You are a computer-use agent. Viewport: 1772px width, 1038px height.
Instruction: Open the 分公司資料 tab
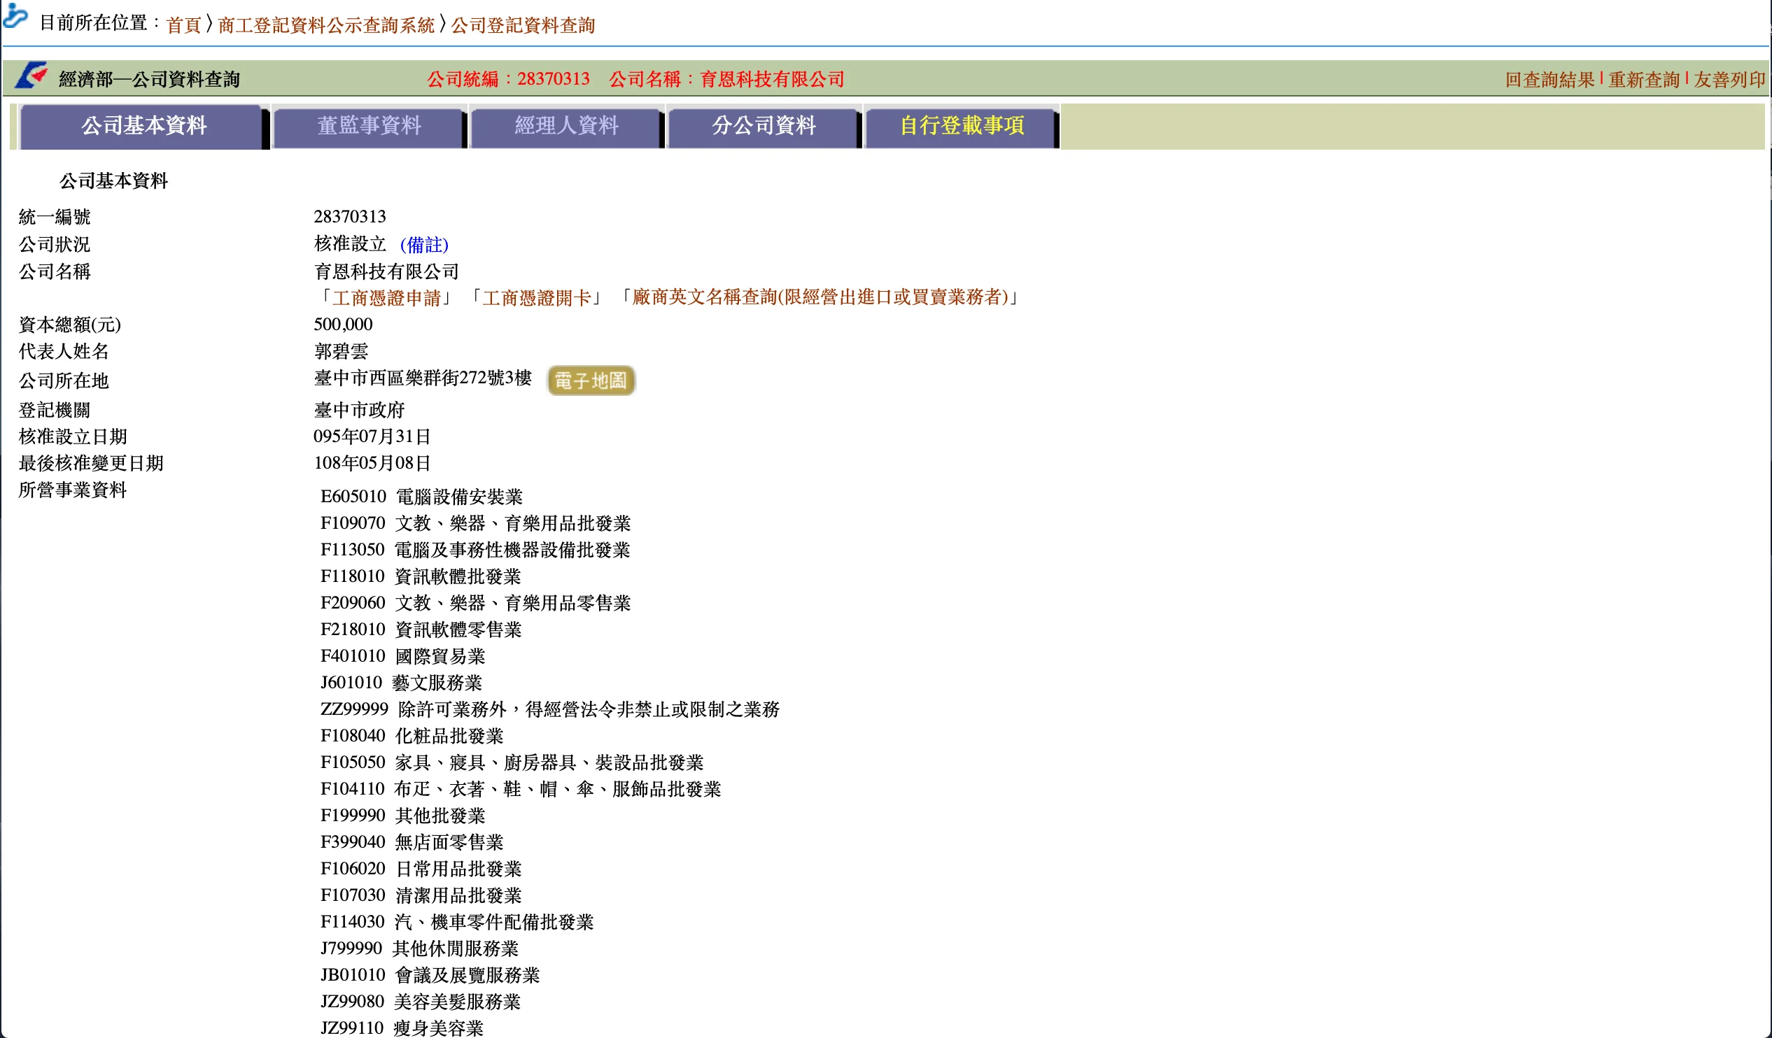pyautogui.click(x=764, y=127)
